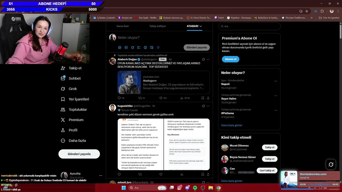Screen dimensions: 342x192
Task: Open options for Sayın Valim trend
Action: [x=276, y=96]
